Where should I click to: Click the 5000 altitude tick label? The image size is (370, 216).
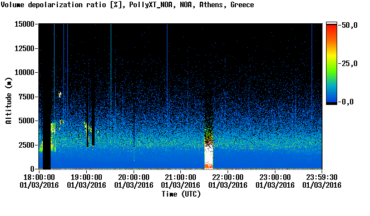pos(27,121)
